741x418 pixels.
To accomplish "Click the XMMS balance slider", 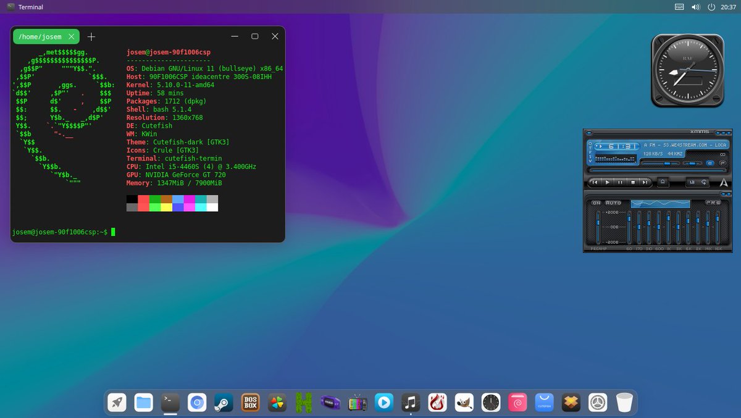I will pyautogui.click(x=693, y=163).
